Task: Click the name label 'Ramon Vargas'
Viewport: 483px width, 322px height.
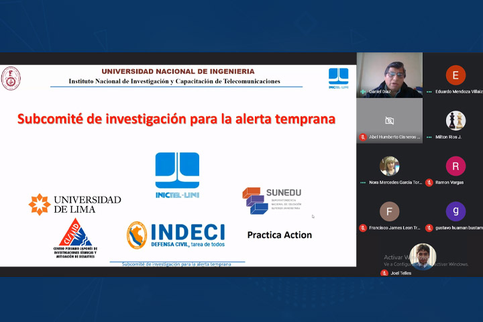Action: pos(449,182)
